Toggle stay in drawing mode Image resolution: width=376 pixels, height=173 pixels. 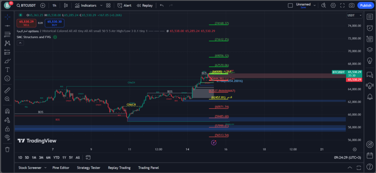coord(7,120)
